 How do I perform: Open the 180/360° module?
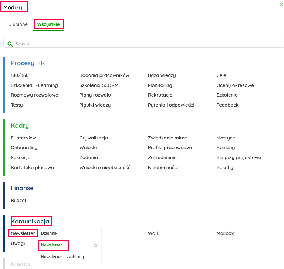coord(21,75)
